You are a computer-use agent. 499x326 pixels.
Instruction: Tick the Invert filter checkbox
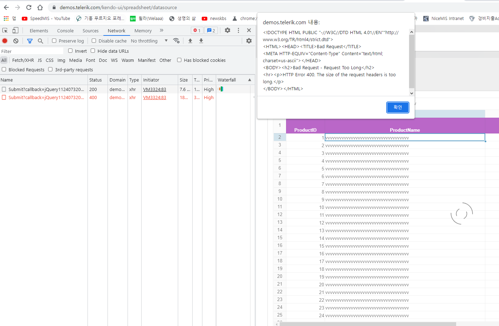[70, 51]
